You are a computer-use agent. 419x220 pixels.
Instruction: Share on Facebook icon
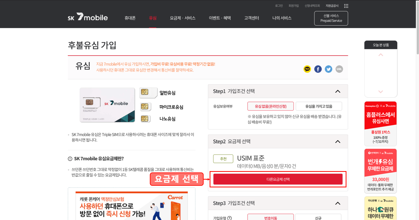(318, 69)
